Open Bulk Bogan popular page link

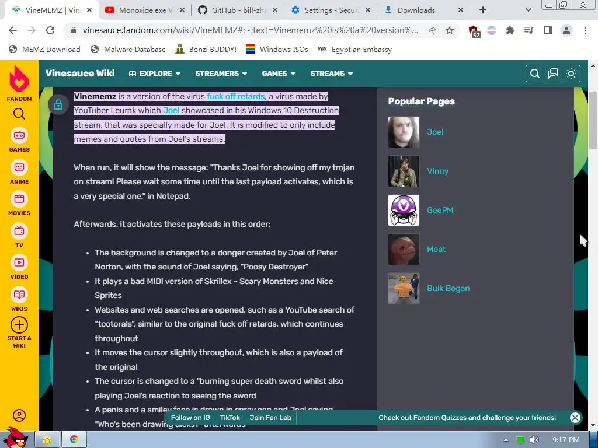point(448,288)
